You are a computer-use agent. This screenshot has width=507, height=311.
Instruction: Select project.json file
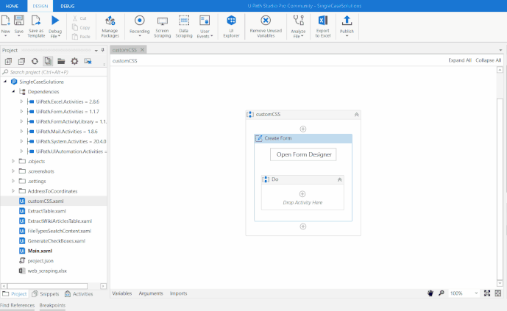pos(40,260)
